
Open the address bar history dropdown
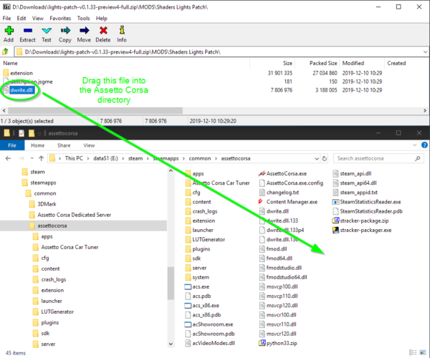[x=317, y=158]
